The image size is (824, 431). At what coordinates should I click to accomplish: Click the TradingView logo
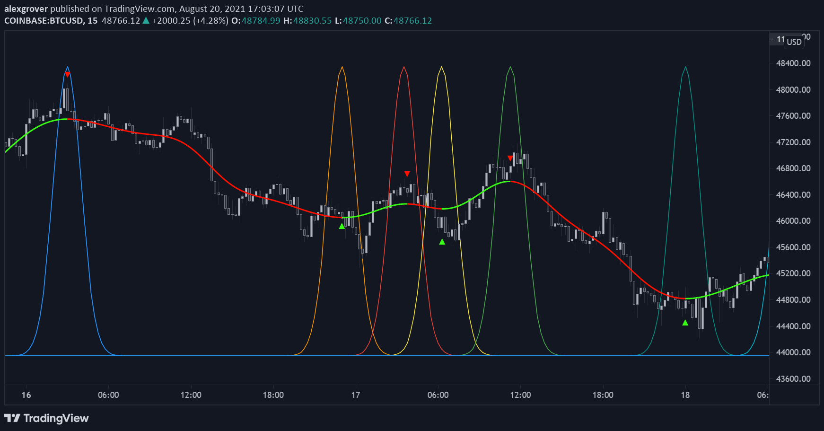46,418
